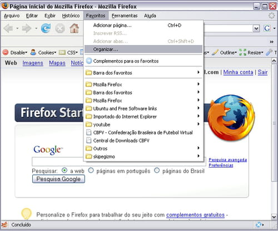The width and height of the screenshot is (278, 231).
Task: Open the Histórico menu
Action: coord(71,16)
